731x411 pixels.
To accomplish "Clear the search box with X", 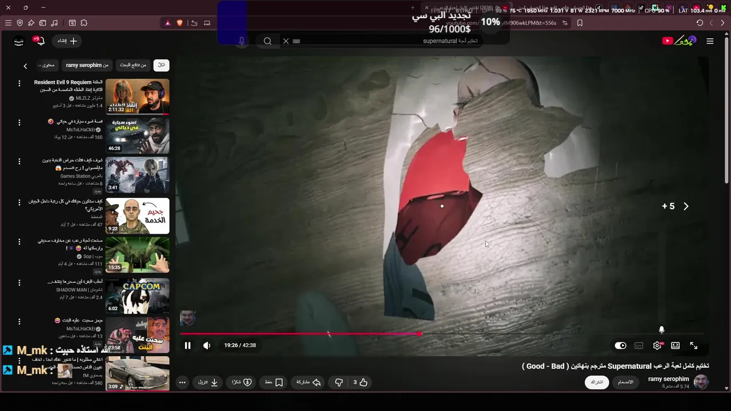I will click(286, 41).
